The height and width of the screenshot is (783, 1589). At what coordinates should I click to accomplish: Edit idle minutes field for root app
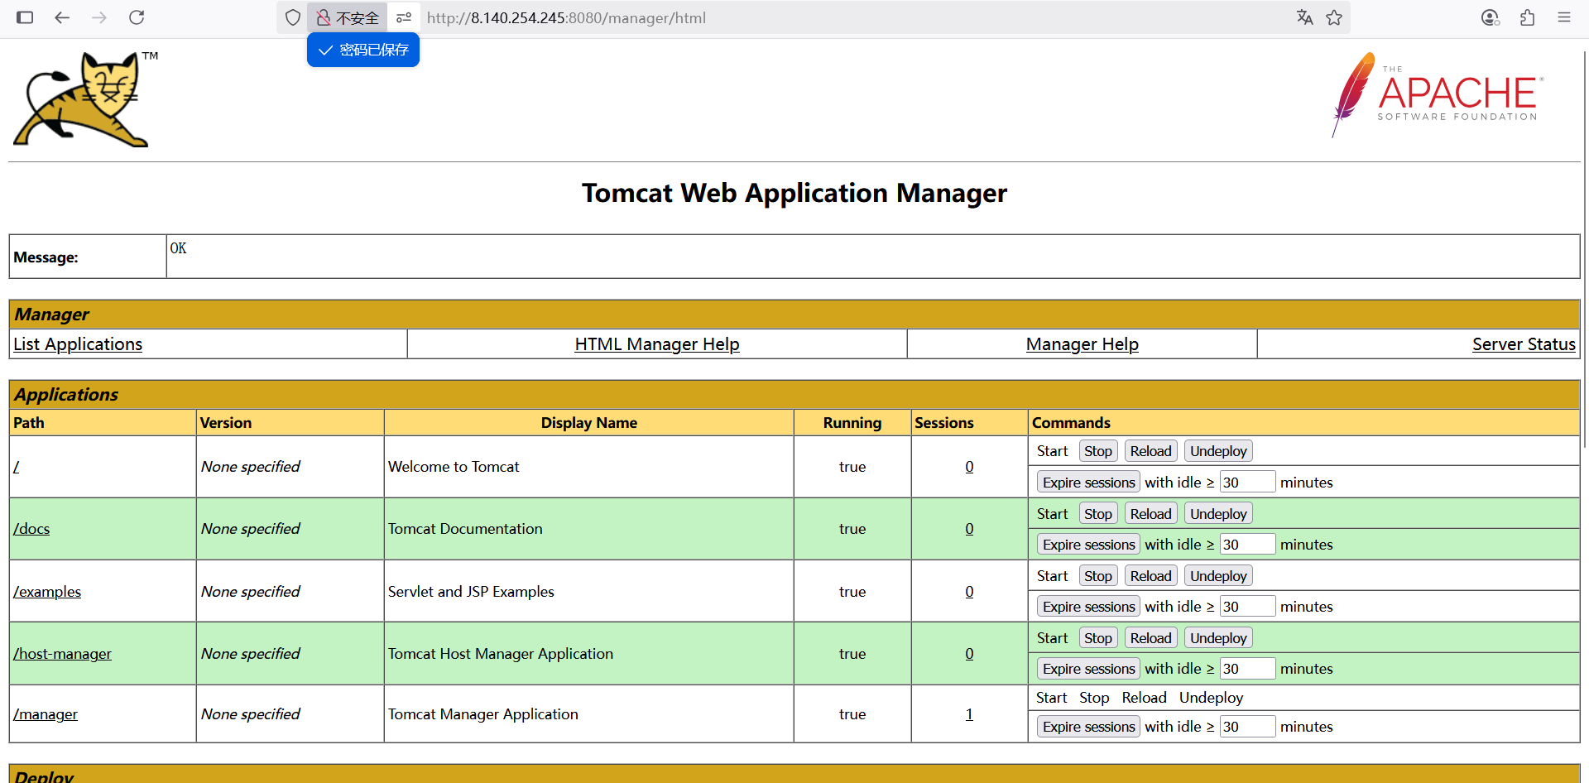coord(1247,483)
